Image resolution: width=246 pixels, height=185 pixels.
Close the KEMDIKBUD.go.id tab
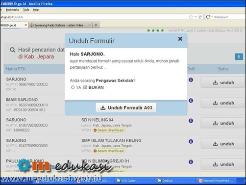[x=25, y=25]
